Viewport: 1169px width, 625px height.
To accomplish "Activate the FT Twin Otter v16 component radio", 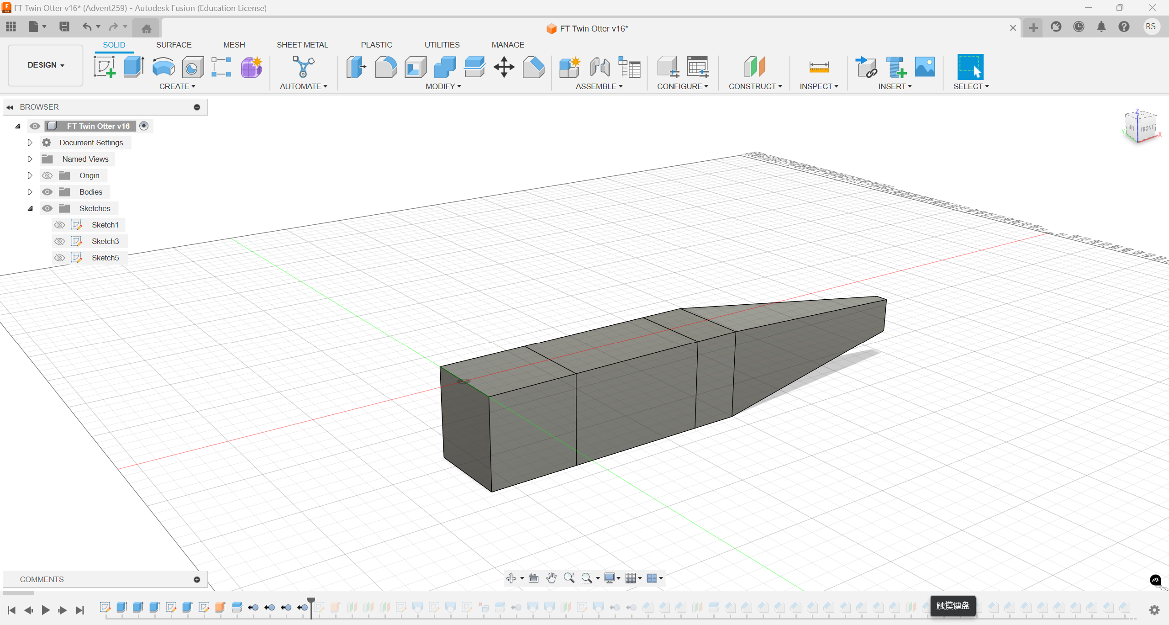I will tap(144, 126).
